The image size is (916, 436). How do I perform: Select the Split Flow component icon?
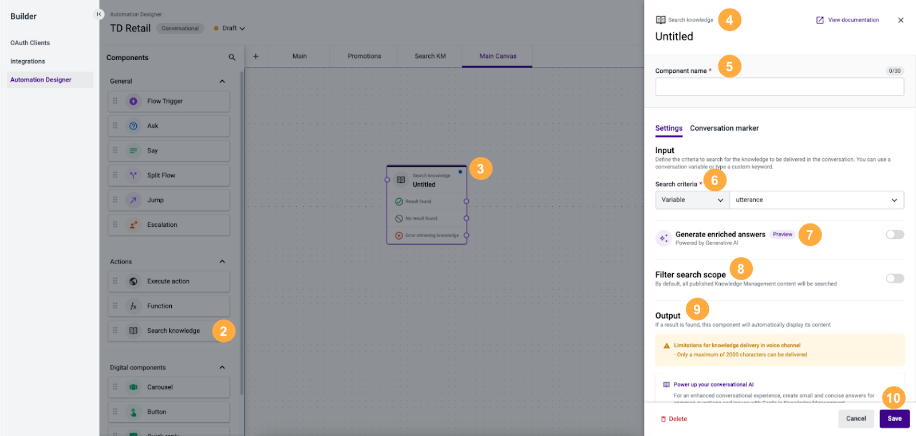point(133,175)
